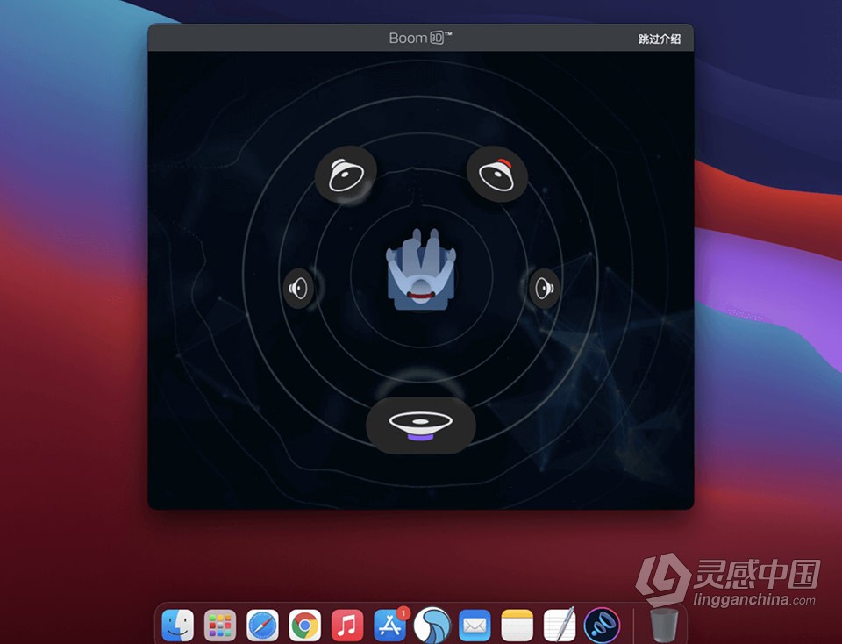
Task: Click the blue wave app icon in Dock
Action: (432, 626)
